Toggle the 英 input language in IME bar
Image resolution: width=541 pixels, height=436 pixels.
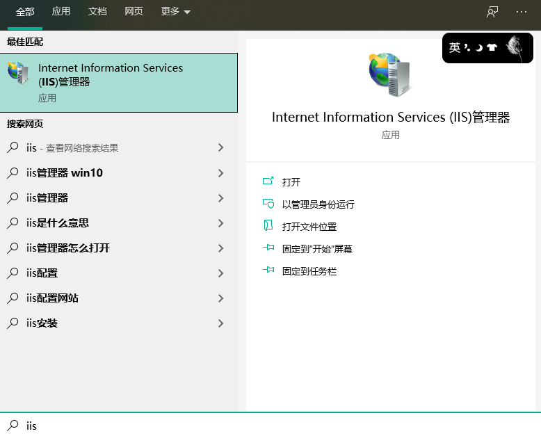[454, 47]
